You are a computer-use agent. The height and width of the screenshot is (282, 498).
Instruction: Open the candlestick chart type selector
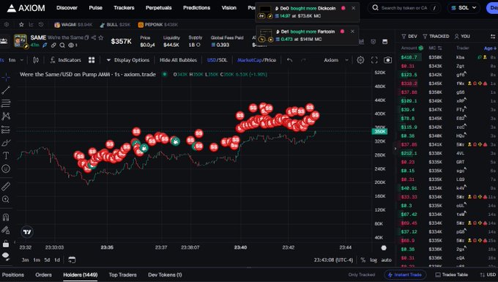[x=36, y=60]
